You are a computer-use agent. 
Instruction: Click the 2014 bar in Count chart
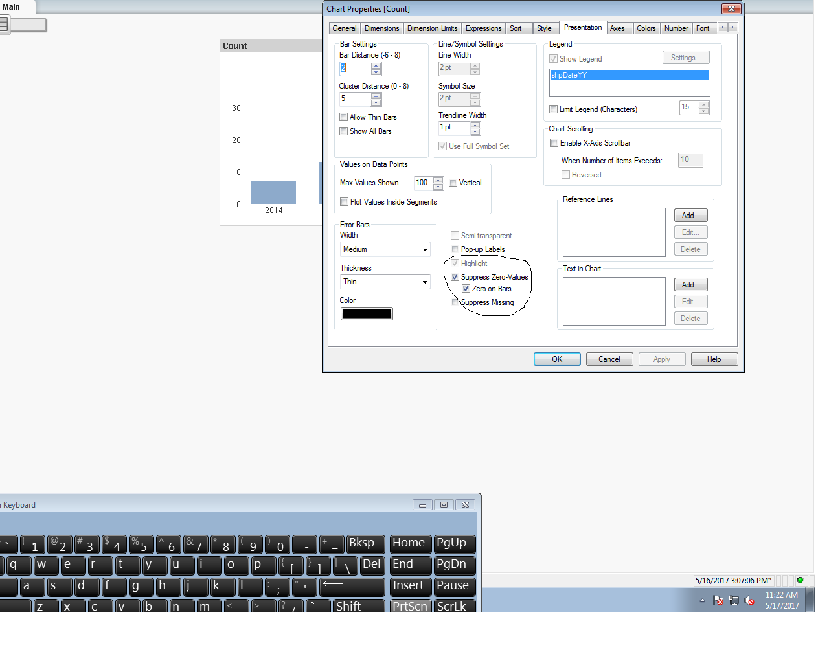(273, 193)
